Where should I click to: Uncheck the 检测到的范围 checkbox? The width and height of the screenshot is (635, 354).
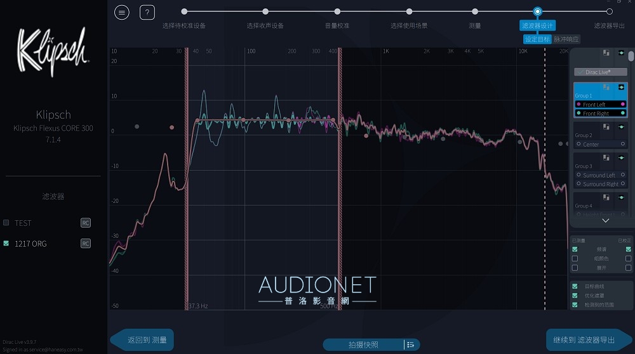point(575,305)
